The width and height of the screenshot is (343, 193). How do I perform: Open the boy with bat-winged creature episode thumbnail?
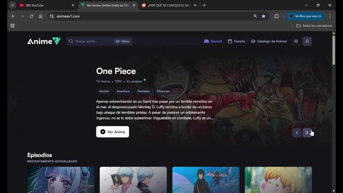coord(206,180)
